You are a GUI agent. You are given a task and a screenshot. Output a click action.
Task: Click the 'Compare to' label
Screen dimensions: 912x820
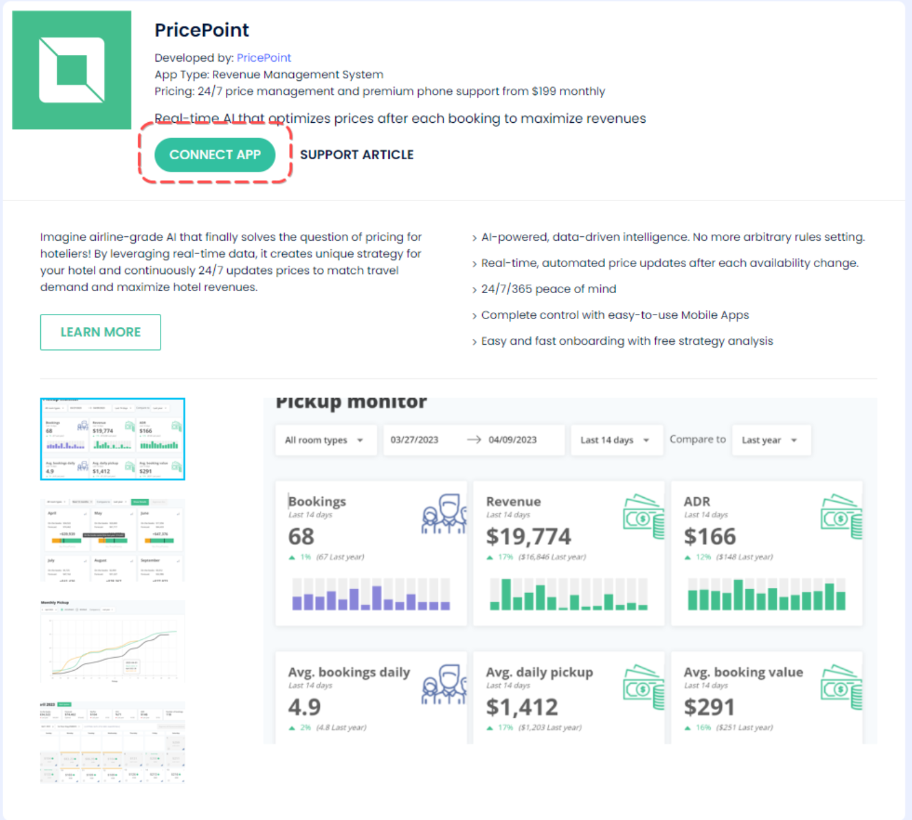pos(698,439)
